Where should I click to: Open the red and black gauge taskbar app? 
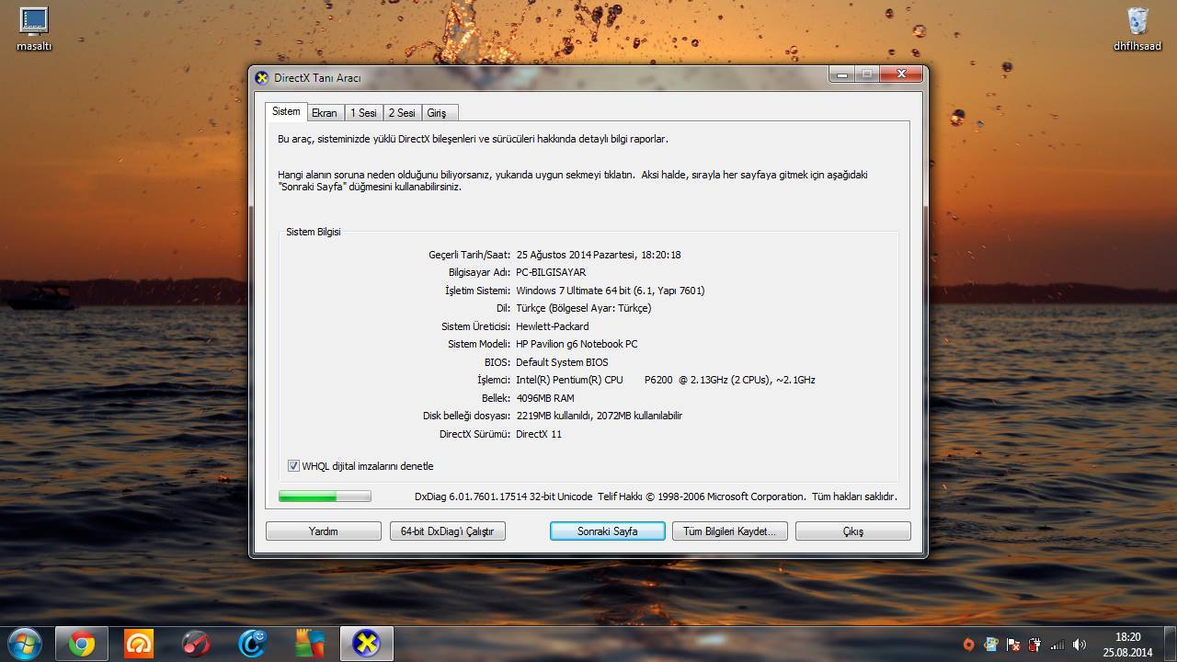pyautogui.click(x=196, y=644)
